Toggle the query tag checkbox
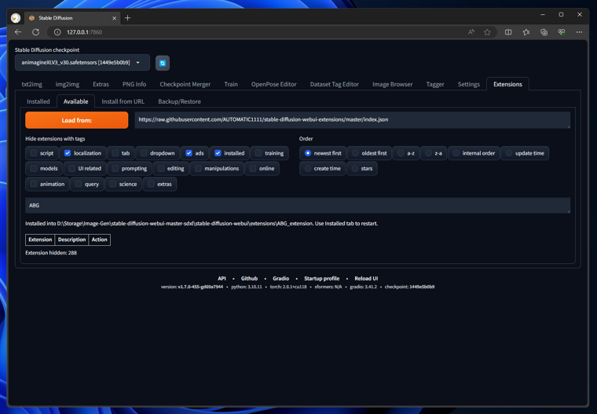597x414 pixels. click(79, 184)
